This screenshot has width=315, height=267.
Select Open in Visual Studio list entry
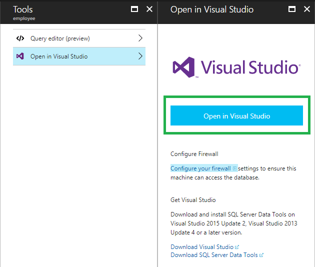59,56
